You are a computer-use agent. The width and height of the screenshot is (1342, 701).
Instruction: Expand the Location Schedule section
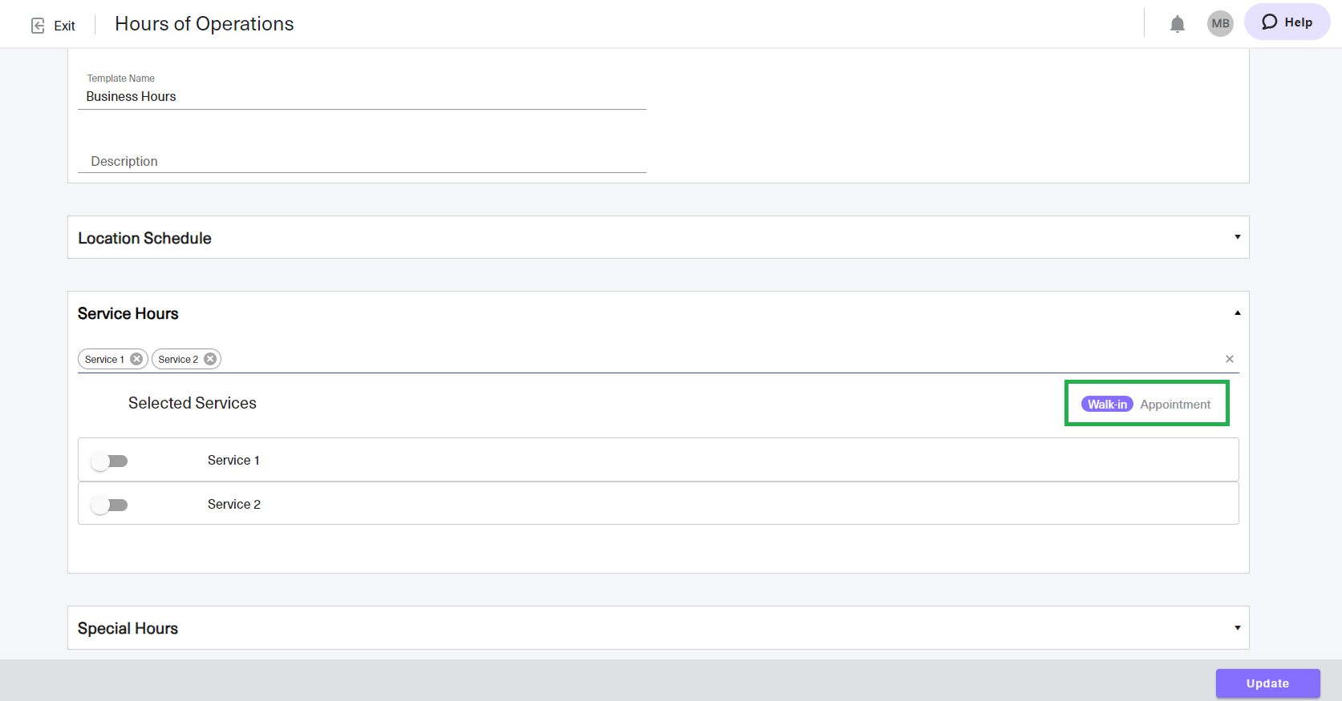1237,237
